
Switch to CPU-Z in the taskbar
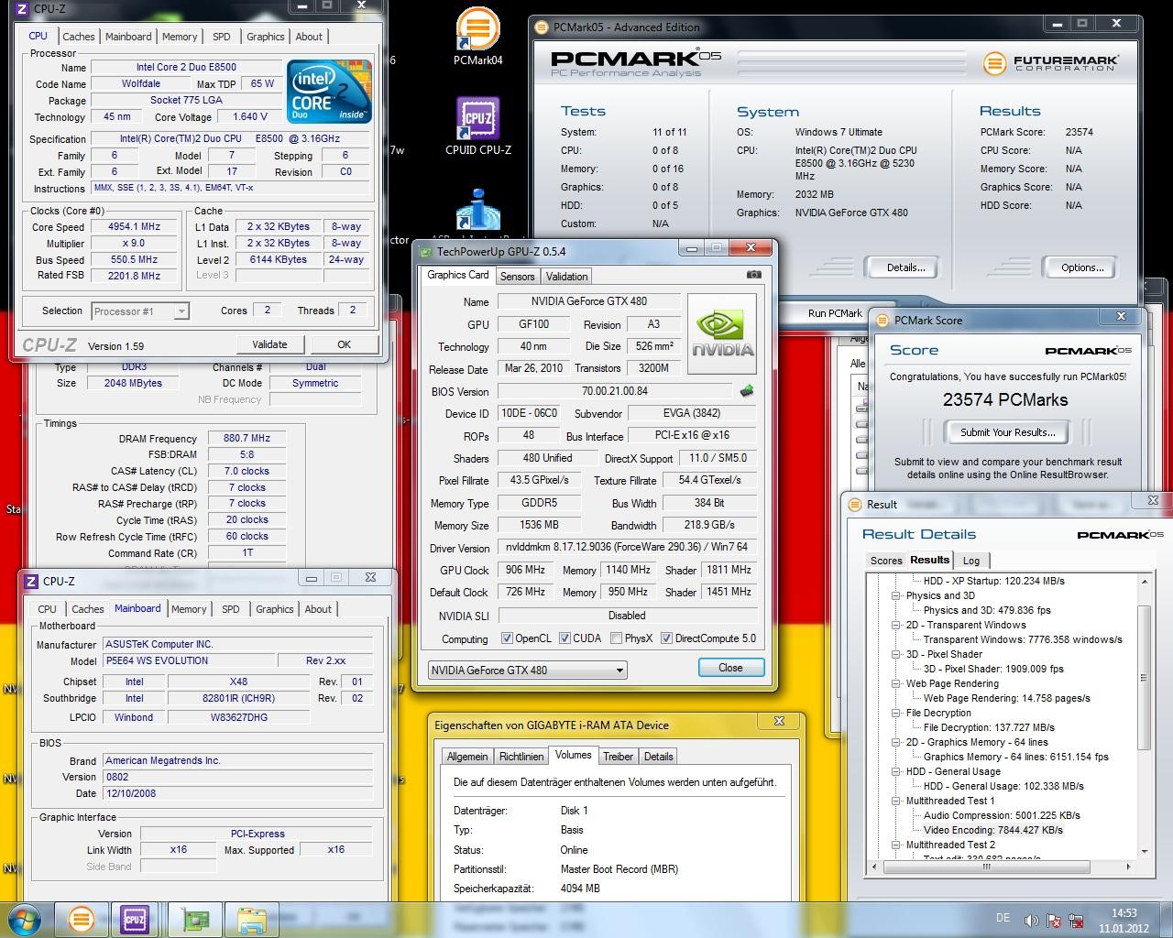coord(135,919)
